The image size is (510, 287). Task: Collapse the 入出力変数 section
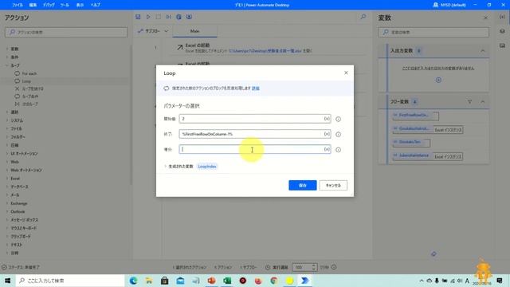click(483, 51)
